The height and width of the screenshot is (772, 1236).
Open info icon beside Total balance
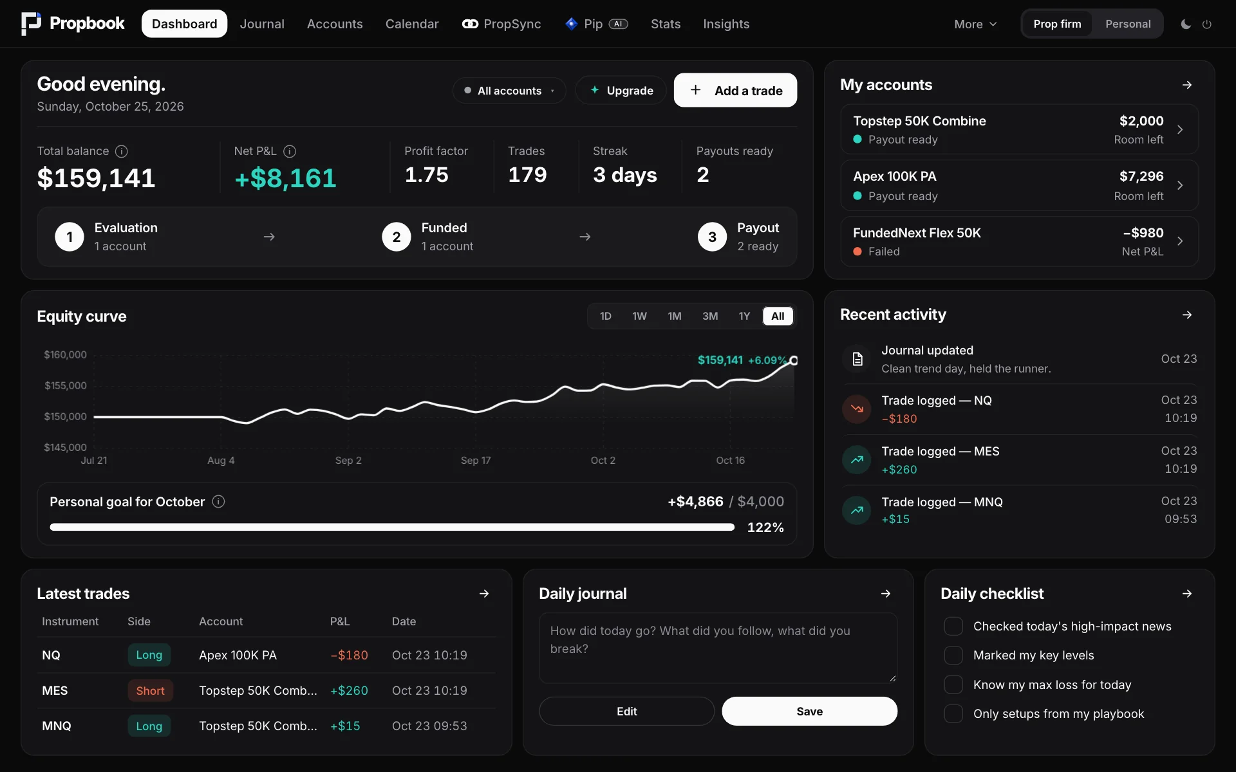pos(121,151)
